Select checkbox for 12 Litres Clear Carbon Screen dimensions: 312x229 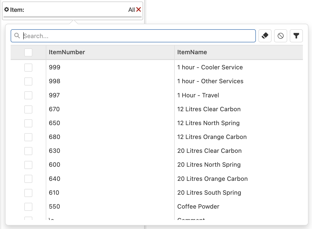point(28,109)
